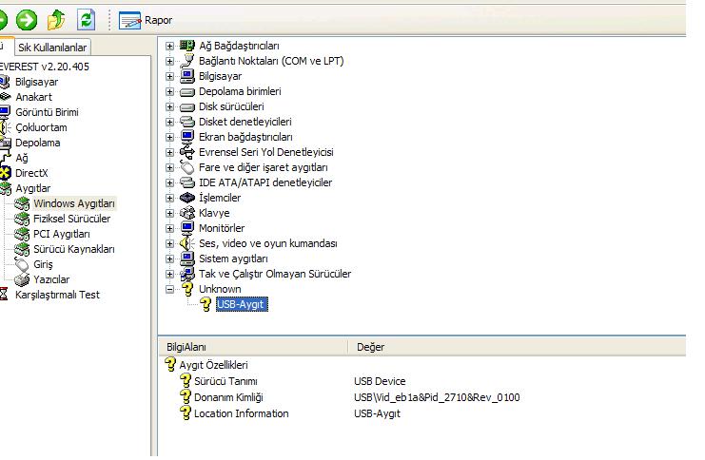Select Karşılaştırmalı Test item

tap(57, 296)
